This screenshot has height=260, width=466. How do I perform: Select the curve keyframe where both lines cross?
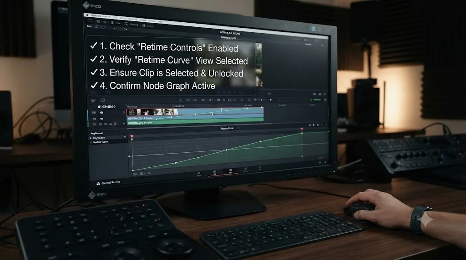[227, 150]
